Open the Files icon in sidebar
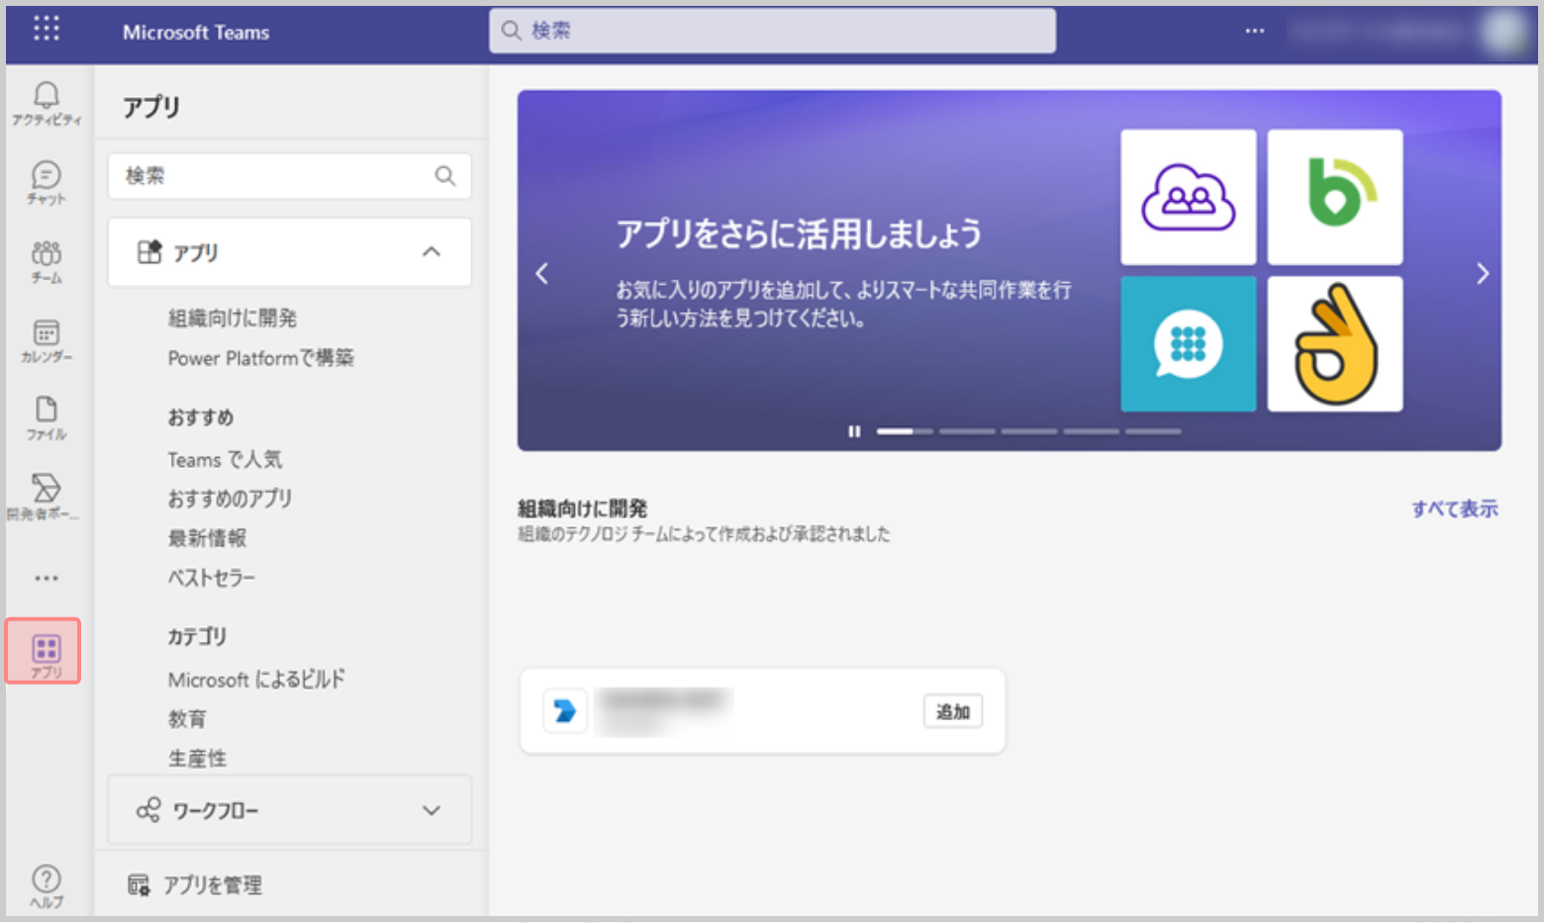The width and height of the screenshot is (1544, 923). click(x=46, y=416)
